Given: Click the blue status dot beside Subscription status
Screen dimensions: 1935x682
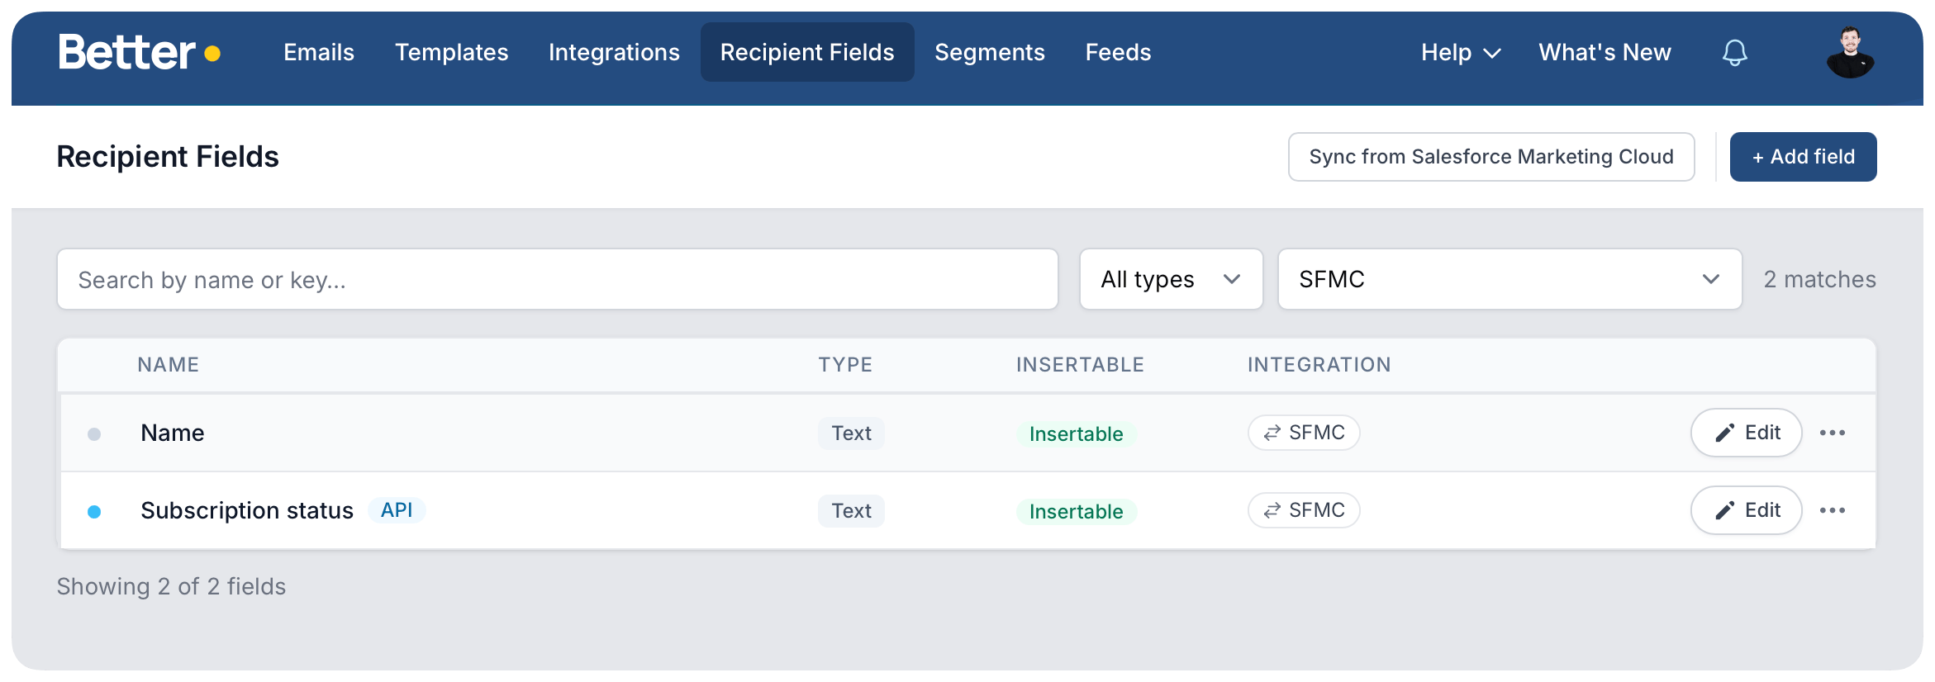Looking at the screenshot, I should [x=94, y=512].
